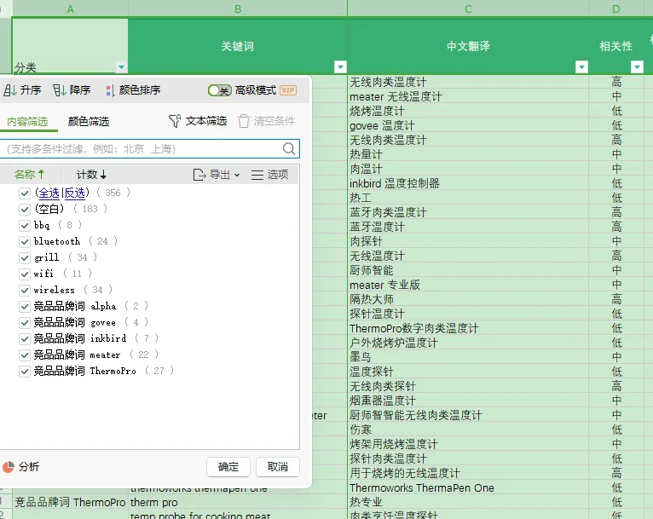Uncheck 竞品品牌词 meater checkbox

pos(25,355)
